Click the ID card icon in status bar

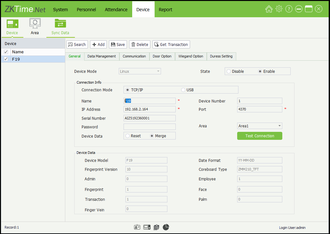137,227
